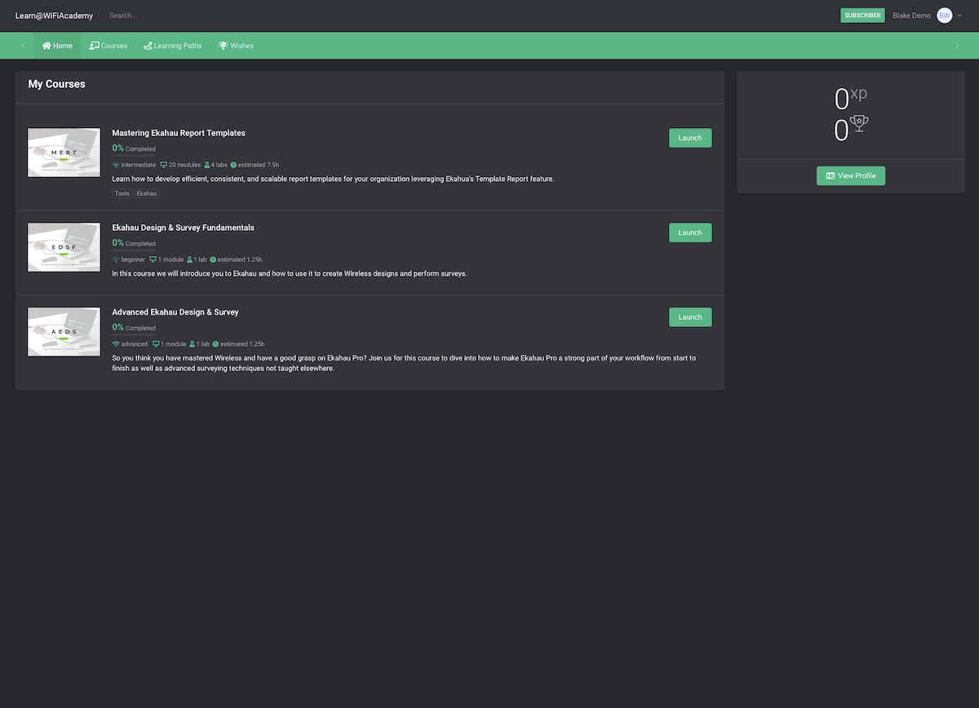
Task: Click the right arrow of navigation bar
Action: coord(957,46)
